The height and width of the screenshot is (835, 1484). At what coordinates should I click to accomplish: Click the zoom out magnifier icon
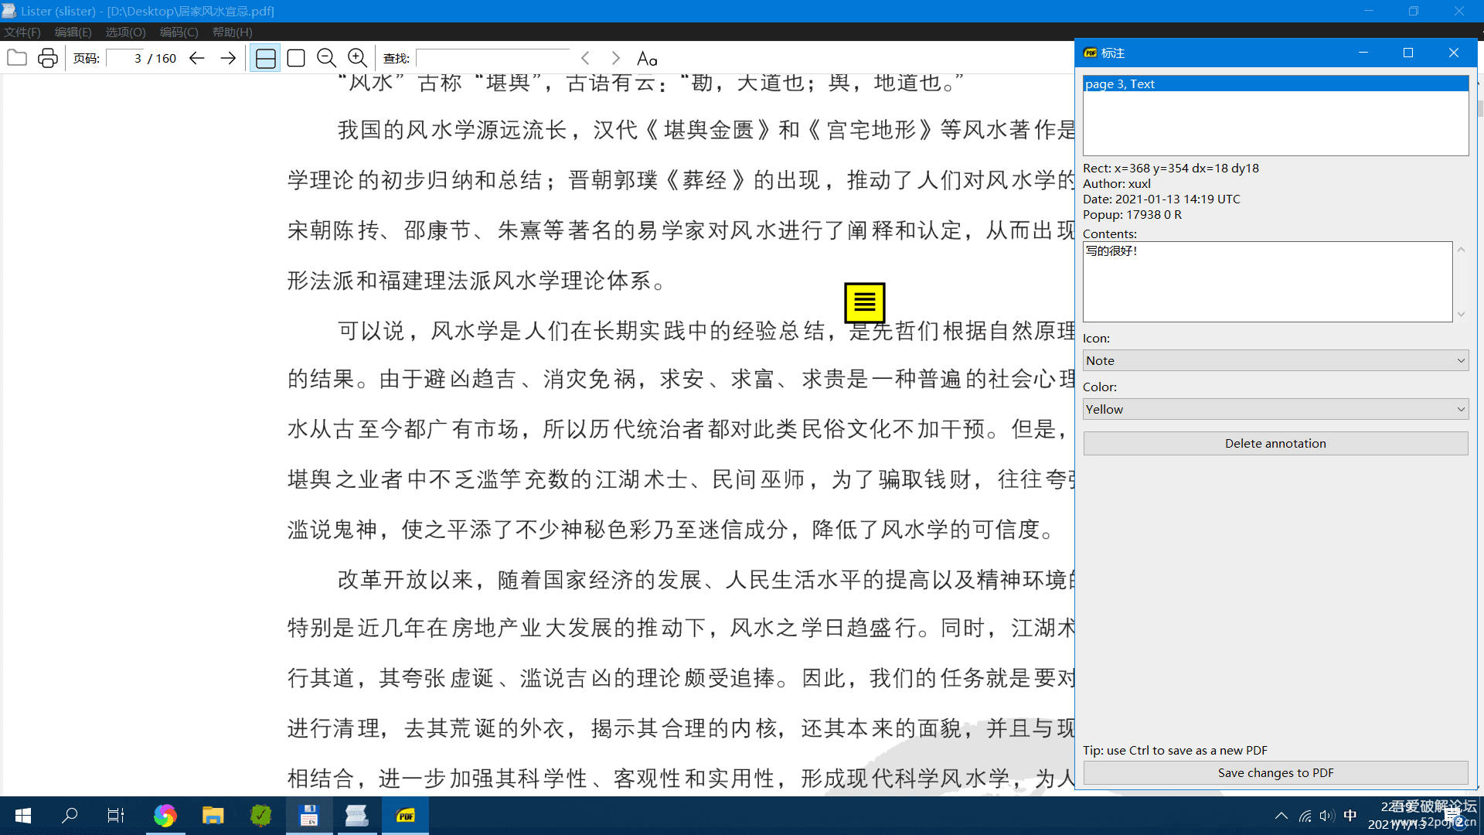click(x=326, y=58)
